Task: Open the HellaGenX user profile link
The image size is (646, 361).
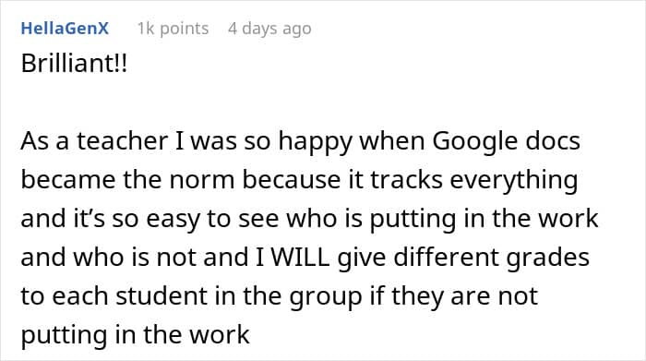Action: click(x=65, y=29)
